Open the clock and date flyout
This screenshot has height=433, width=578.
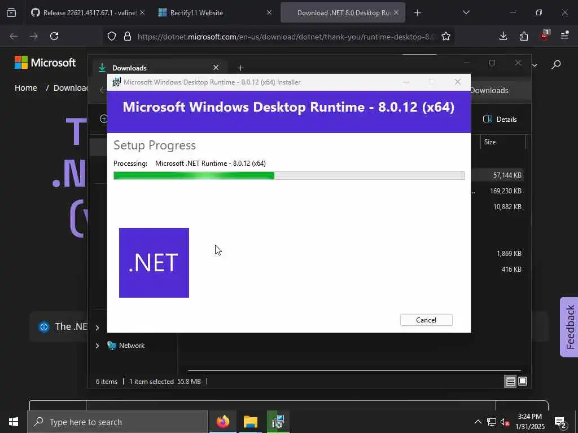click(x=529, y=422)
